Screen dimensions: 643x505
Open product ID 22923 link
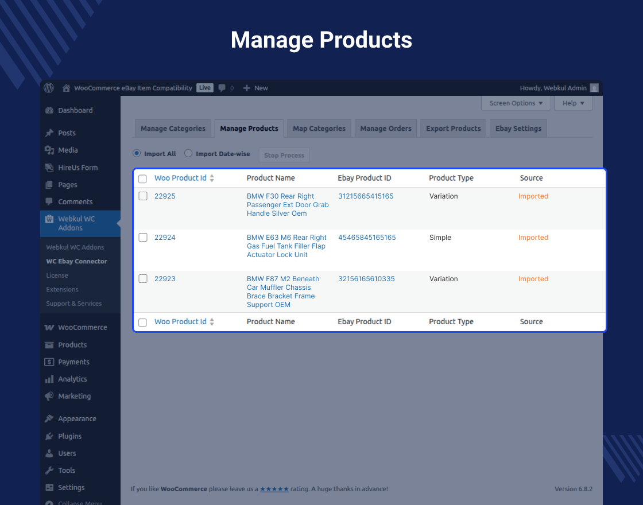pos(165,279)
